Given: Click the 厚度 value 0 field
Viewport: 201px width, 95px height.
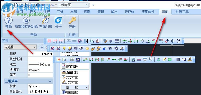Looking at the screenshot, I should tap(40, 75).
